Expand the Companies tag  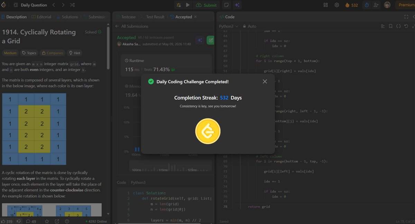[53, 53]
